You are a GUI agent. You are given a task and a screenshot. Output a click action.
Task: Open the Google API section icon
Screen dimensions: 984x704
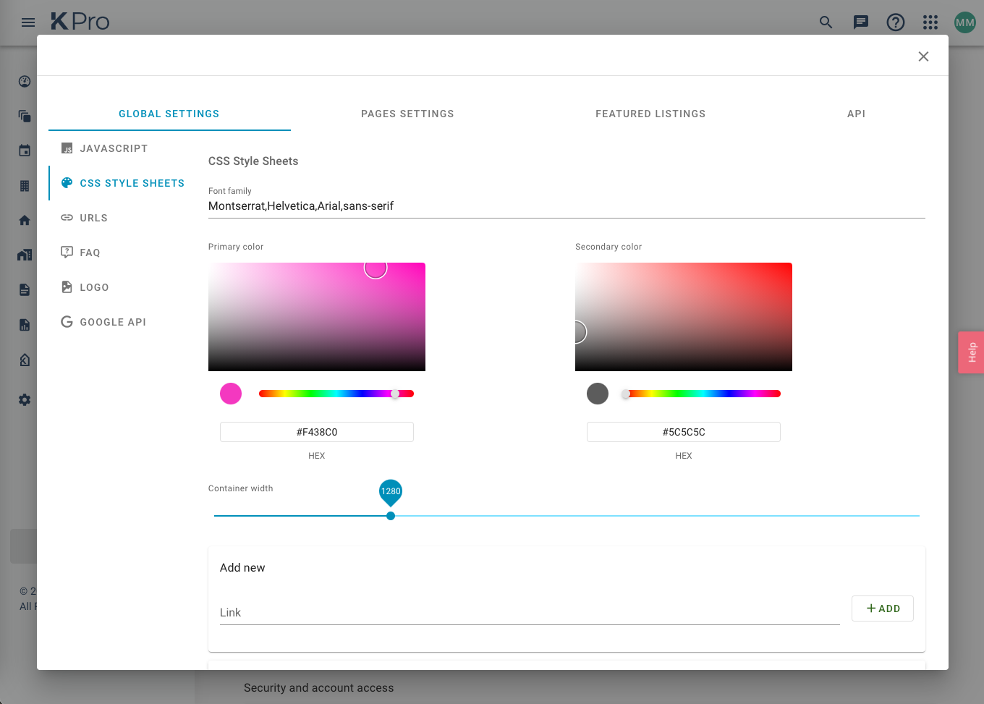pos(67,322)
